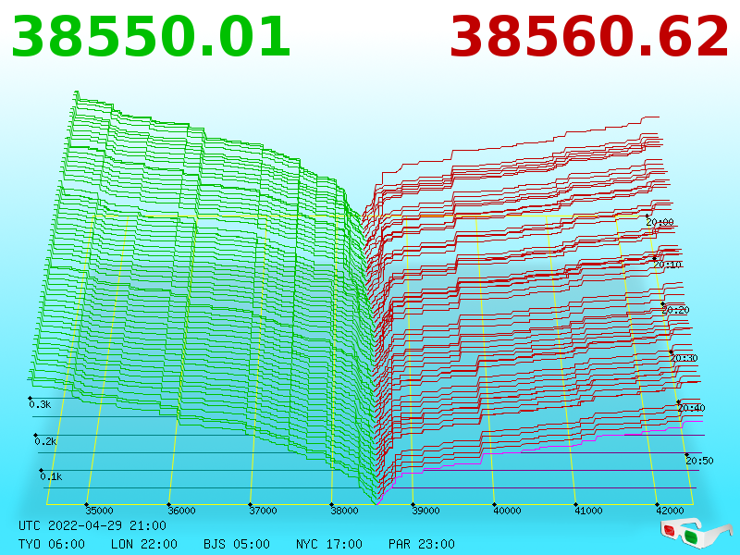Select the 42000 price axis label

[670, 511]
